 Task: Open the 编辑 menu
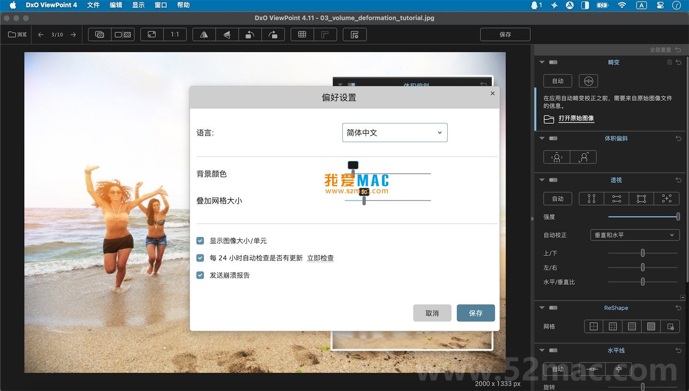[116, 5]
